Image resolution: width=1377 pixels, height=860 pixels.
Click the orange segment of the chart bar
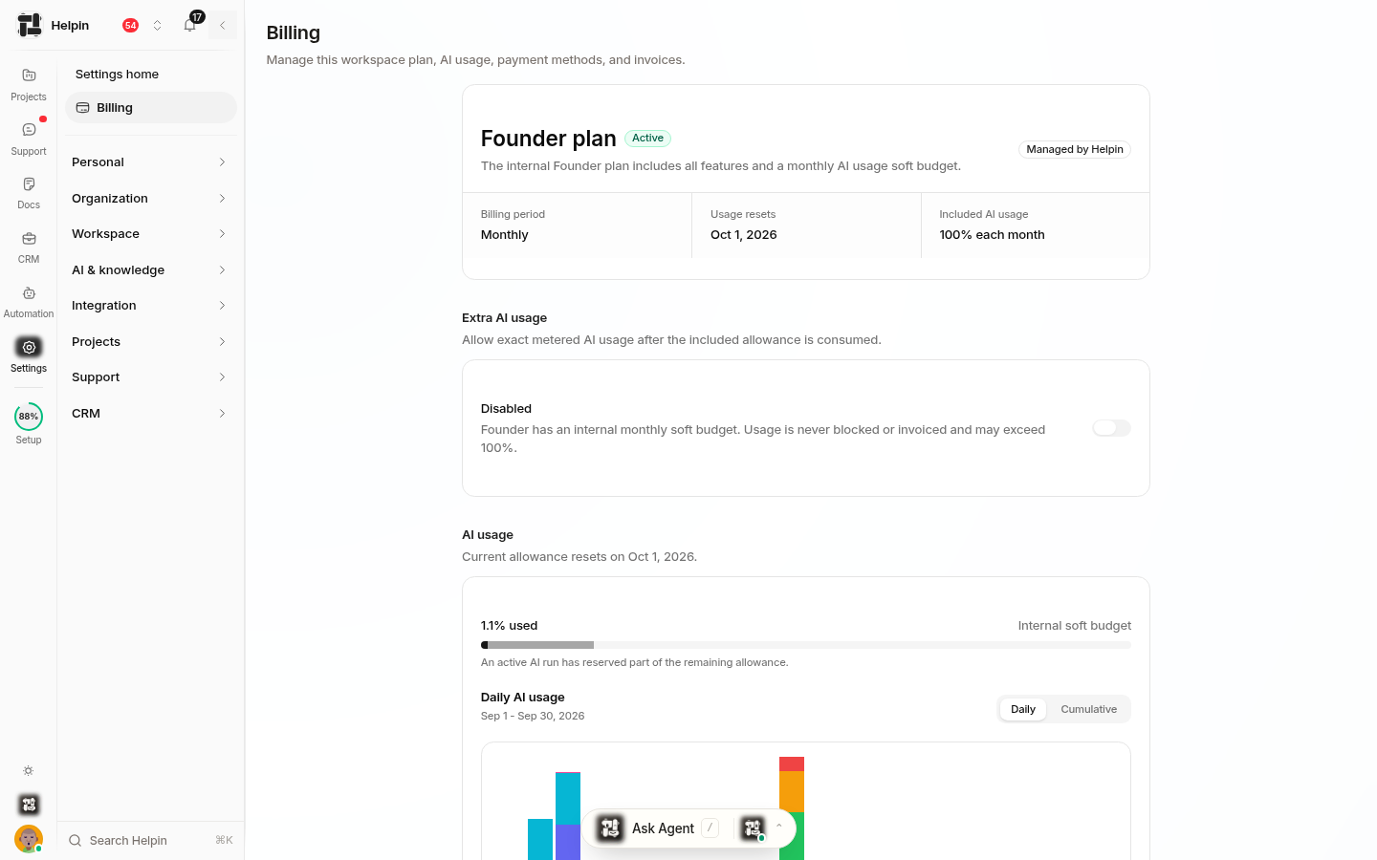click(x=792, y=791)
